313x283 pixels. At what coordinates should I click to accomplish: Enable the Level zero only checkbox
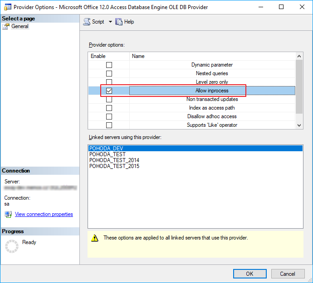click(109, 82)
